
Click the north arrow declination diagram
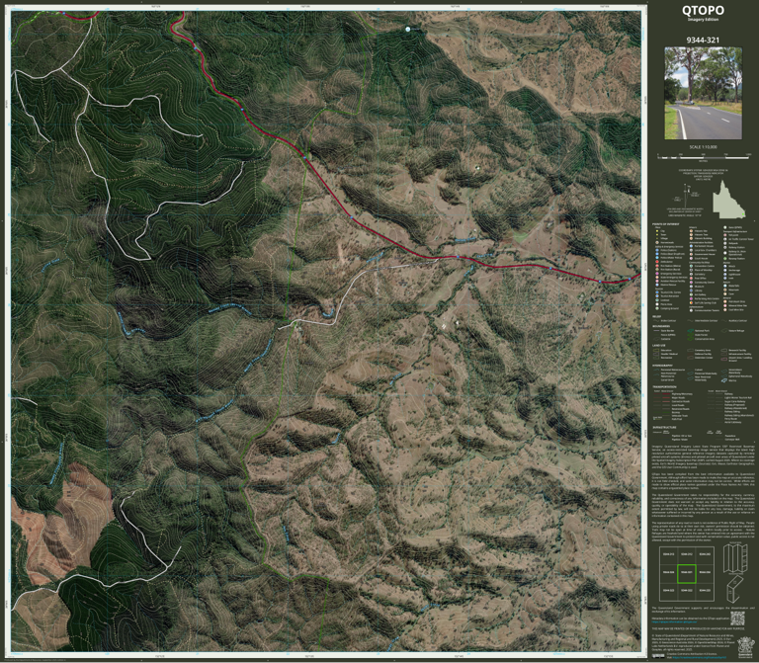click(688, 196)
